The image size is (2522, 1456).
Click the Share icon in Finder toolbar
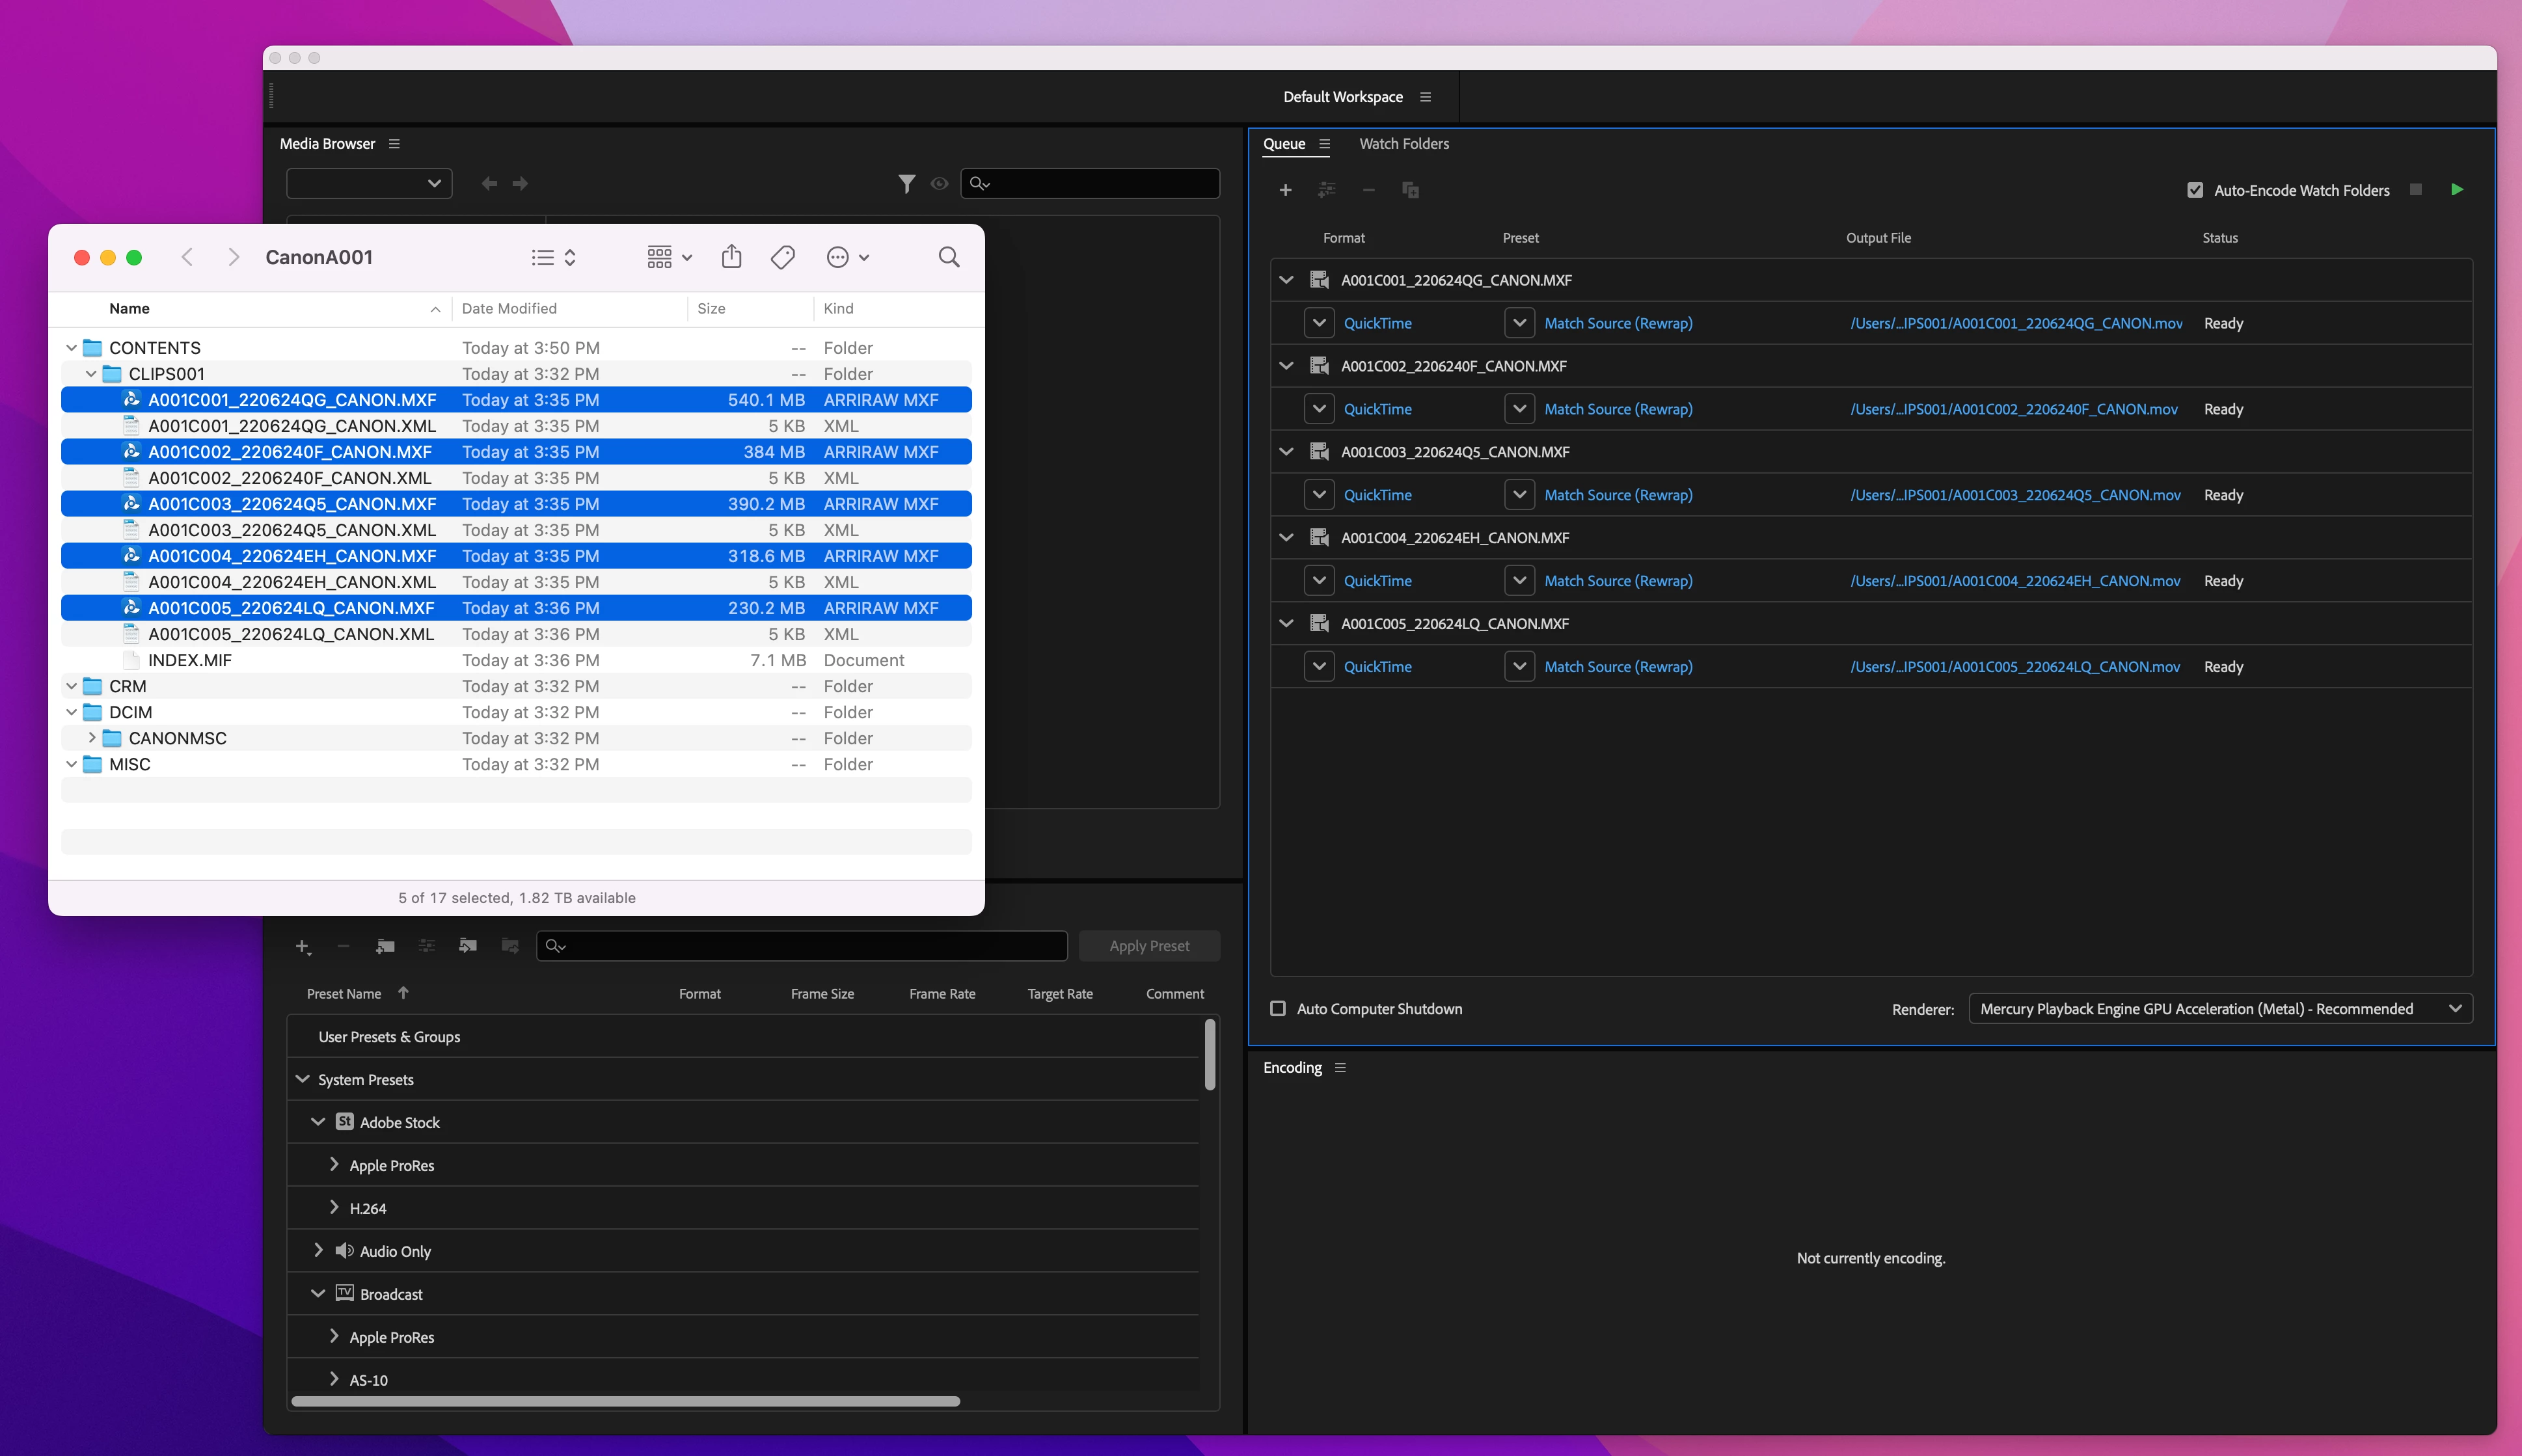click(x=731, y=257)
